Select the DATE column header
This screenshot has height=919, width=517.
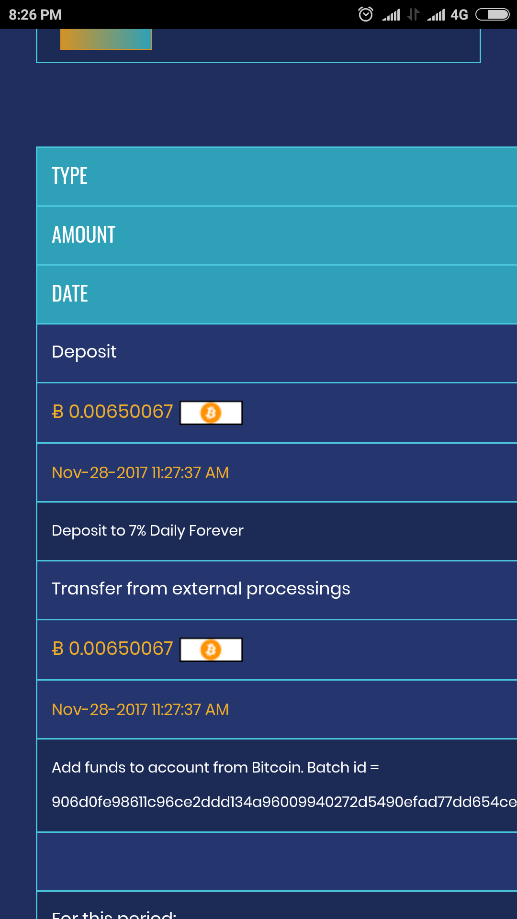(x=70, y=294)
